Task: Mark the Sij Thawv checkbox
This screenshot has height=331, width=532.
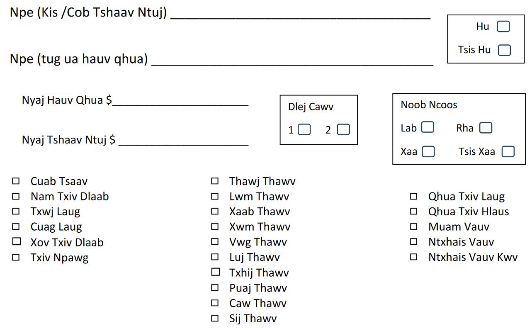Action: [215, 319]
